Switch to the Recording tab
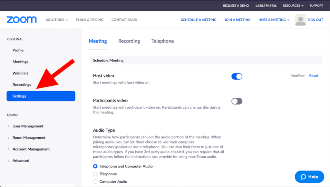 pos(129,41)
